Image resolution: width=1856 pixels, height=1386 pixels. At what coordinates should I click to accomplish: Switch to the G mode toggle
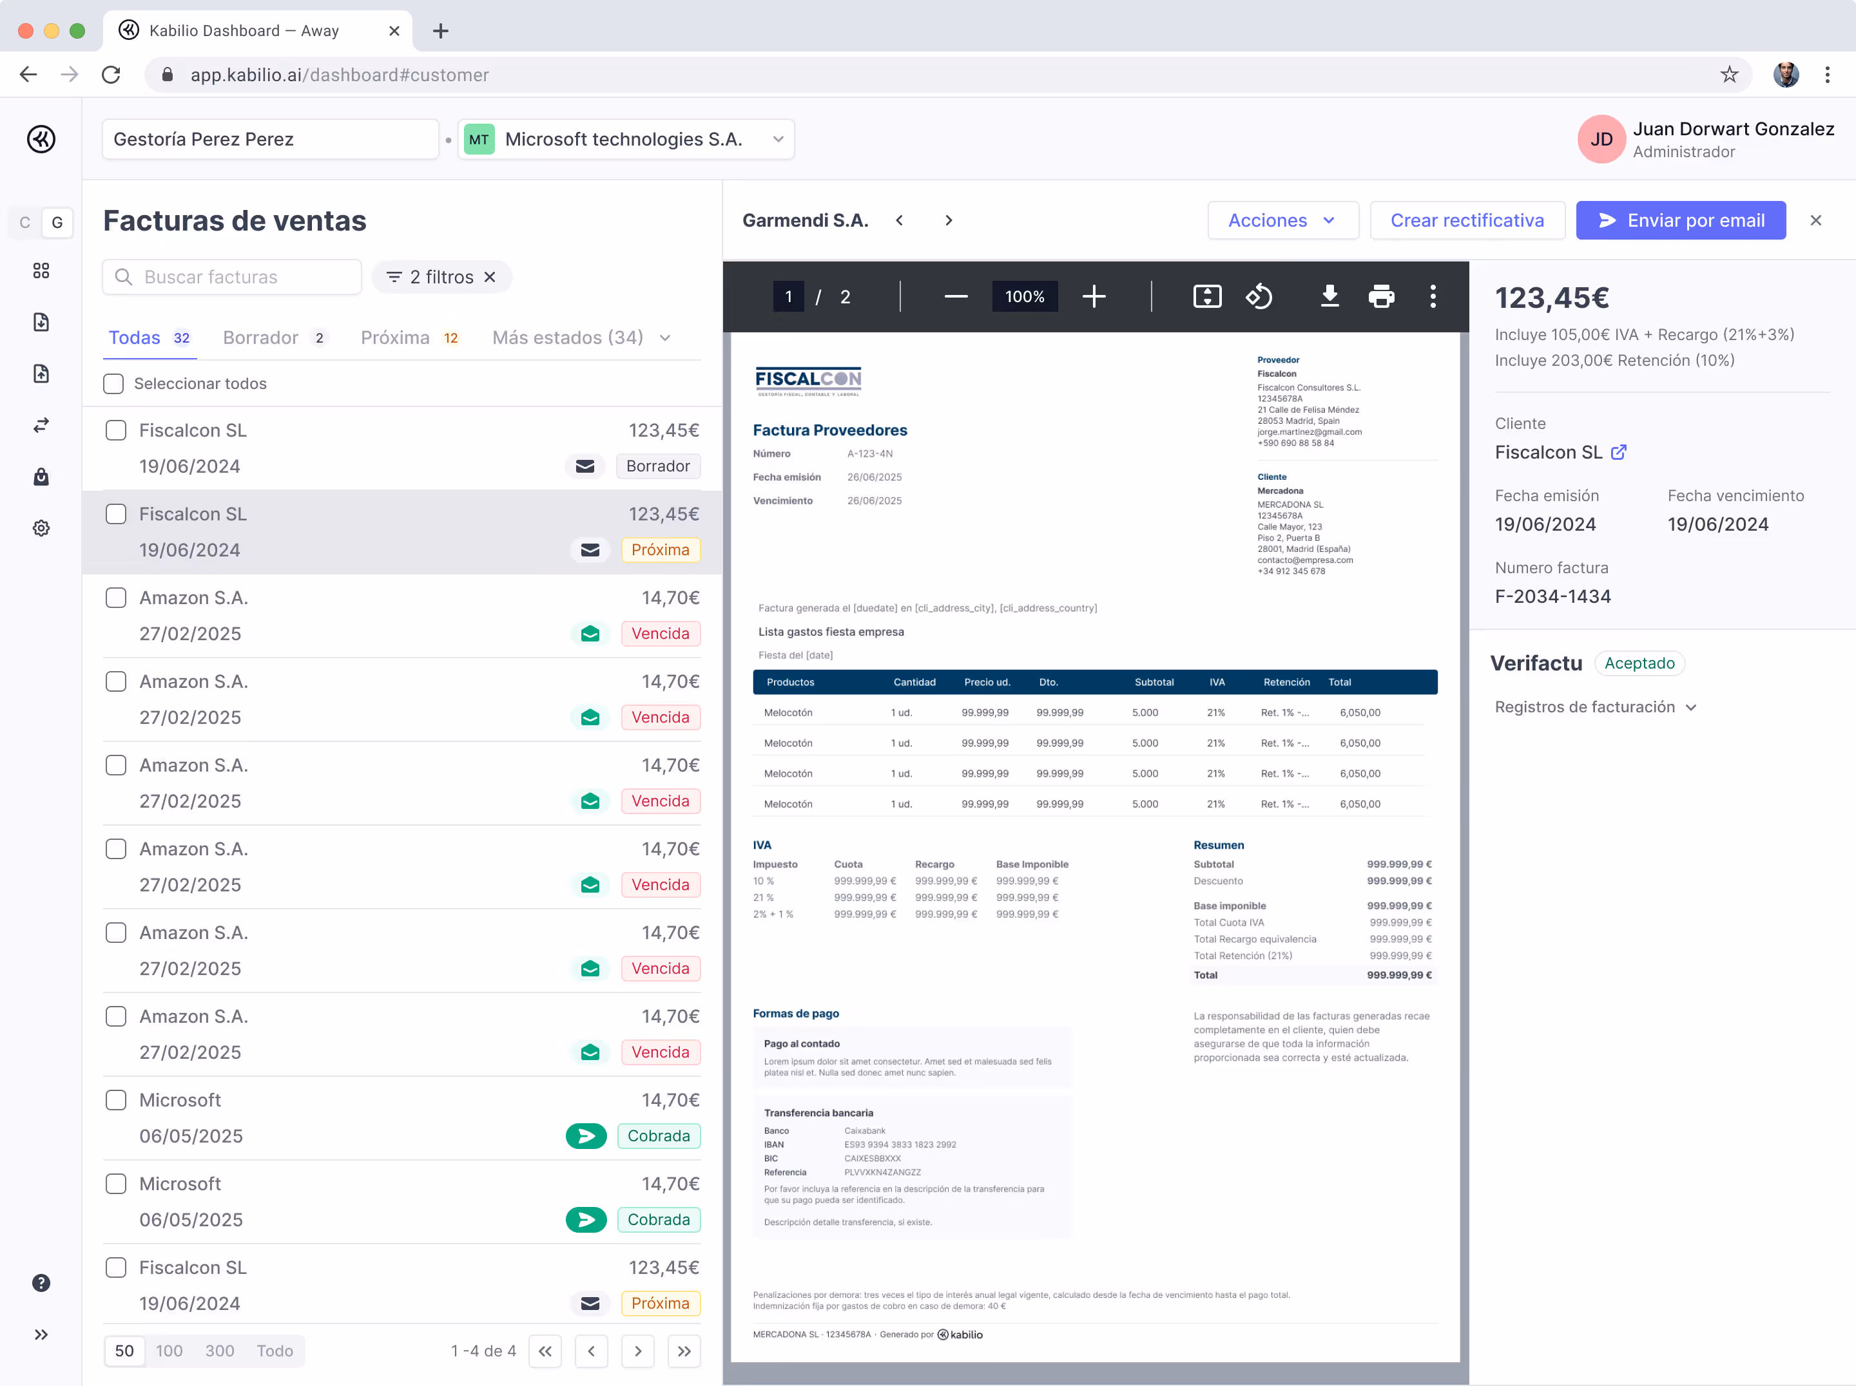coord(57,222)
